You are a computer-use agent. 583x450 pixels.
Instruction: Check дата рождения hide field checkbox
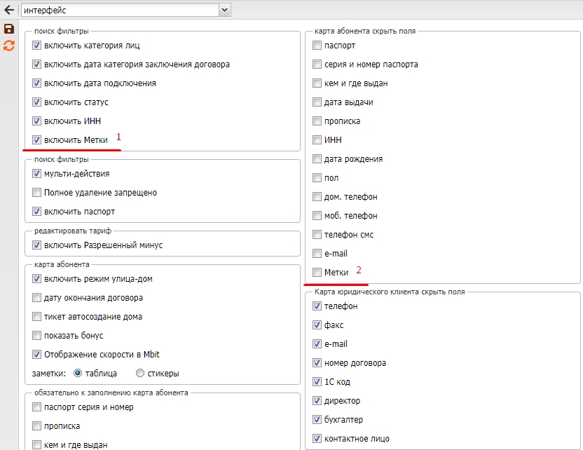[317, 159]
